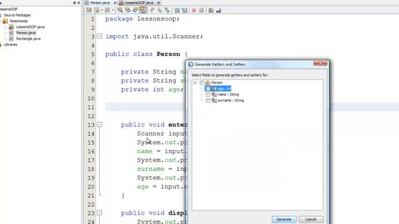This screenshot has width=399, height=224.
Task: Open dropdown arrow next to Forward icon
Action: [113, 10]
